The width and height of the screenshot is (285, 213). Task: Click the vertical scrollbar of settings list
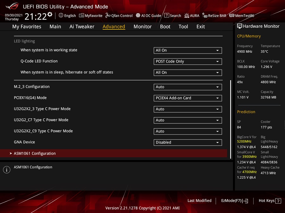[231, 120]
